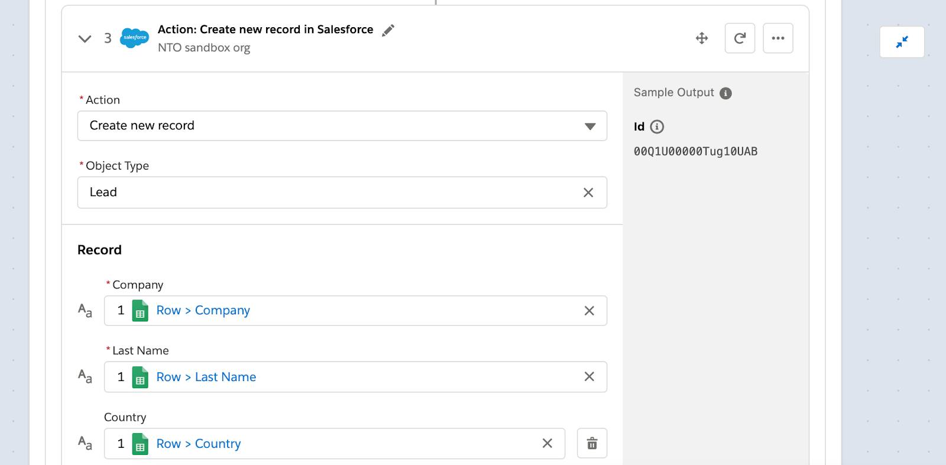
Task: Clear the Lead object type selection
Action: (x=588, y=193)
